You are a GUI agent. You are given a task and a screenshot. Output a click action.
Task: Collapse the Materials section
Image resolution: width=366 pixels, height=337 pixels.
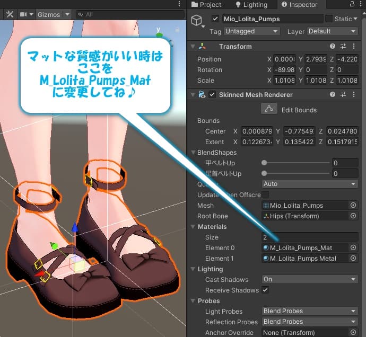pyautogui.click(x=193, y=227)
